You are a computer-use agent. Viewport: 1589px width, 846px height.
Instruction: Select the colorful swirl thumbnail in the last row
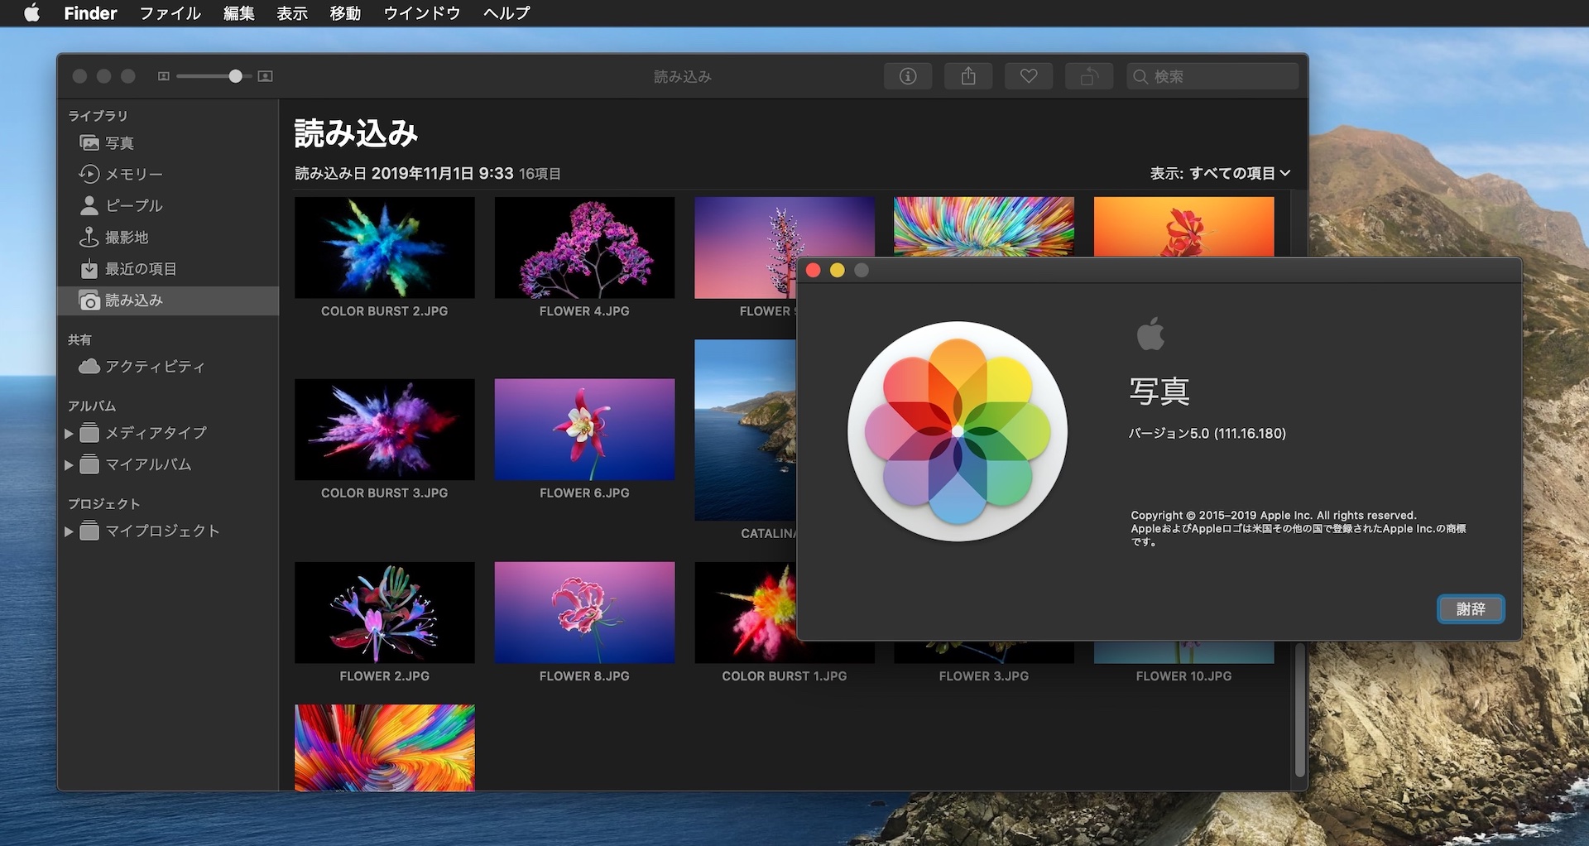(x=385, y=747)
